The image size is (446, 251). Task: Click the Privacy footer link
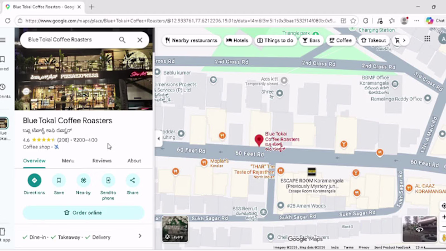364,247
